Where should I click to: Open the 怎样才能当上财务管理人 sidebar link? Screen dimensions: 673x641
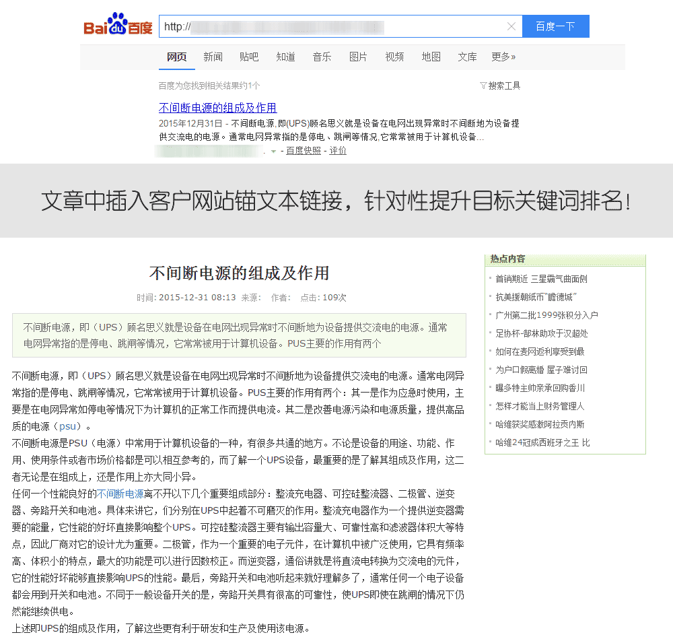(x=540, y=406)
